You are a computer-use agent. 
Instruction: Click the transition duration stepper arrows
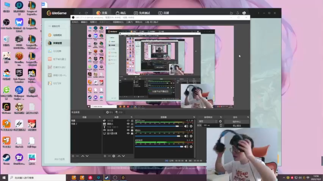(221, 125)
